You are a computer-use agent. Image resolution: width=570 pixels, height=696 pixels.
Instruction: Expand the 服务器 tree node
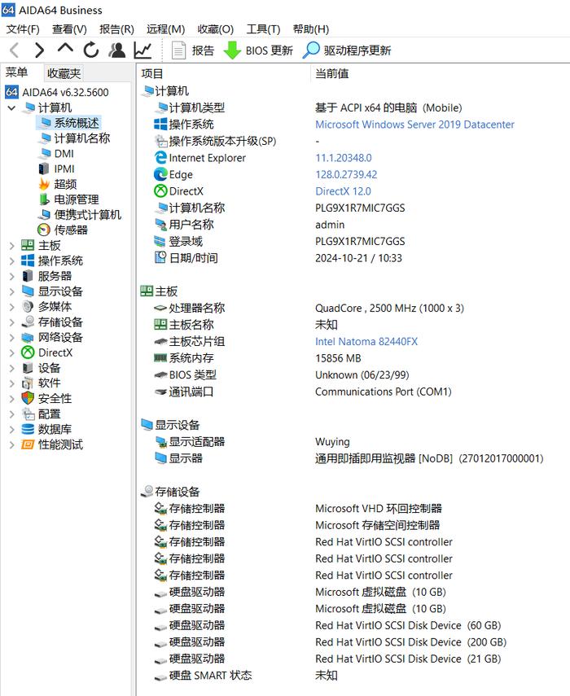(x=12, y=276)
